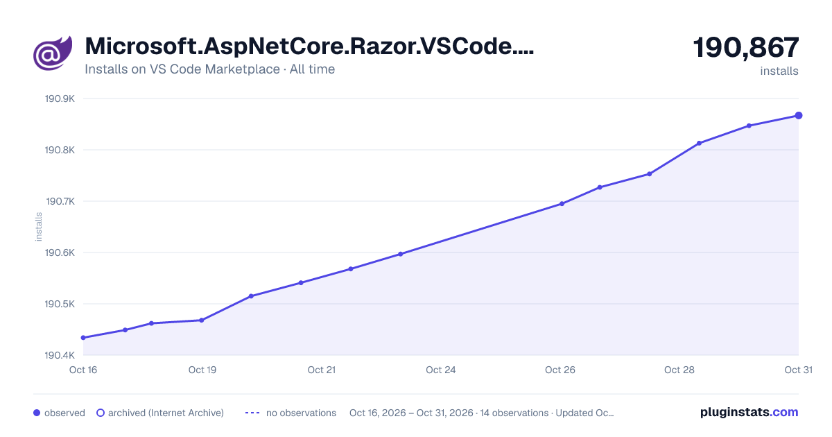Click the 'installs' caption under 190,867
The width and height of the screenshot is (832, 437).
[779, 71]
